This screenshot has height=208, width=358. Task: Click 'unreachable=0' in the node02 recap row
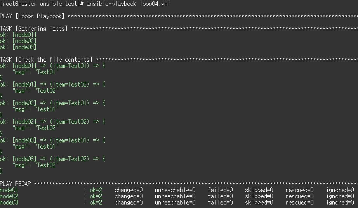(x=176, y=196)
